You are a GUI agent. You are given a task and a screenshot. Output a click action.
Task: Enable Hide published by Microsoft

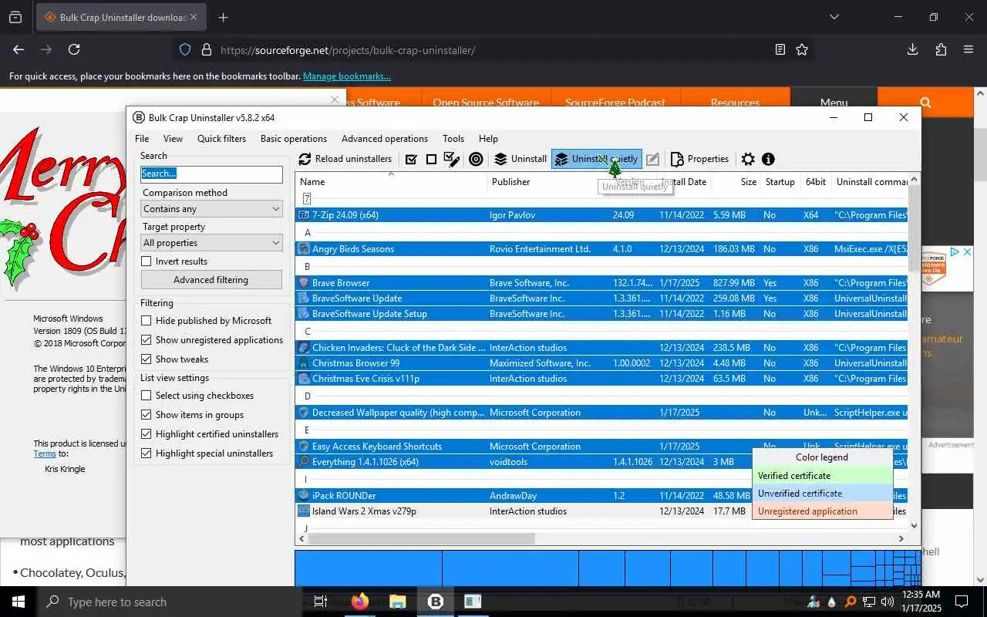point(147,321)
